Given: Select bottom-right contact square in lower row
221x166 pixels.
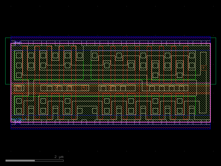Looking at the screenshot, I should pos(192,111).
